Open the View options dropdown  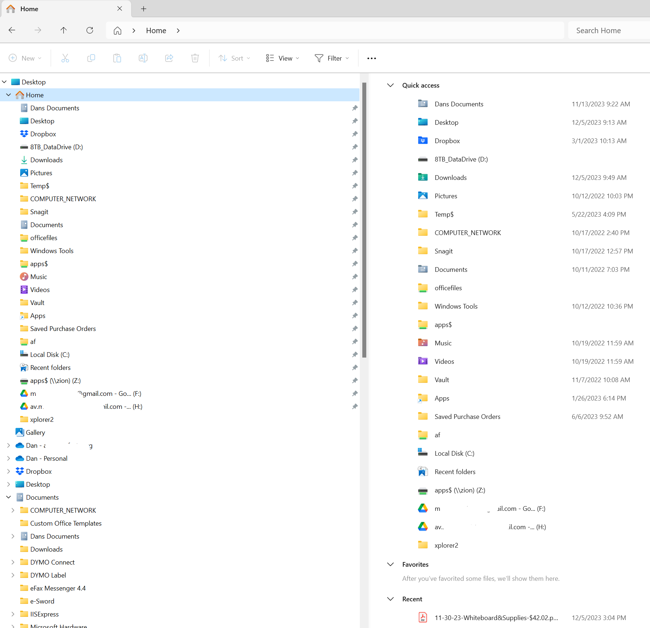coord(283,58)
